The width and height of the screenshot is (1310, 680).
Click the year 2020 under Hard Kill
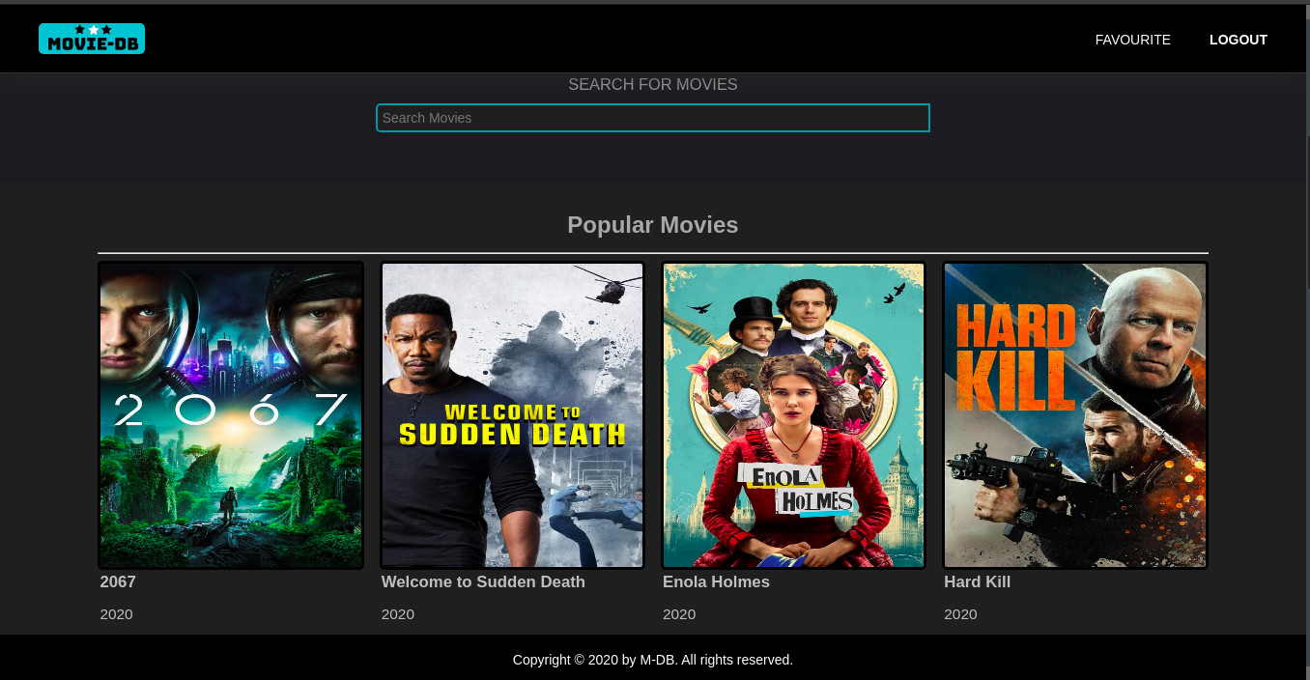pyautogui.click(x=960, y=614)
